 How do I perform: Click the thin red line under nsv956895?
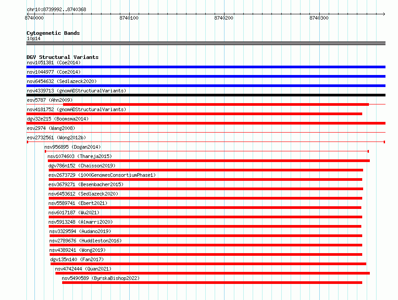pos(207,151)
